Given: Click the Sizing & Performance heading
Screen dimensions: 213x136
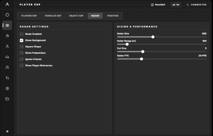Looking at the screenshot, I should (137, 27).
